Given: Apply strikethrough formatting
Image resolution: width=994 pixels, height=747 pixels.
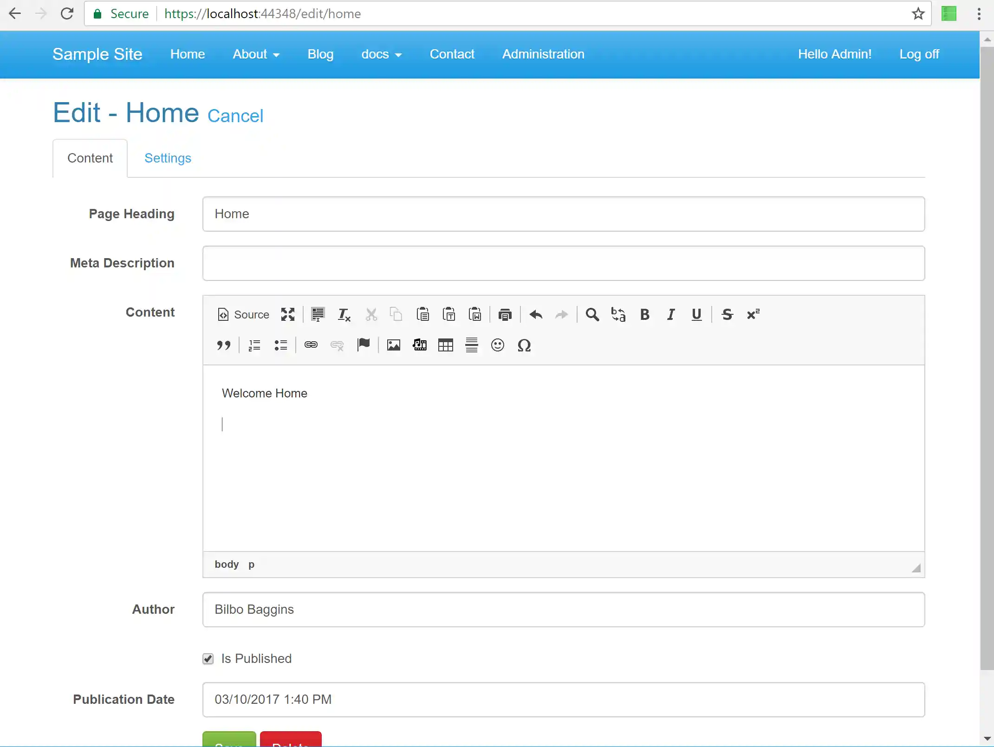Looking at the screenshot, I should (727, 314).
